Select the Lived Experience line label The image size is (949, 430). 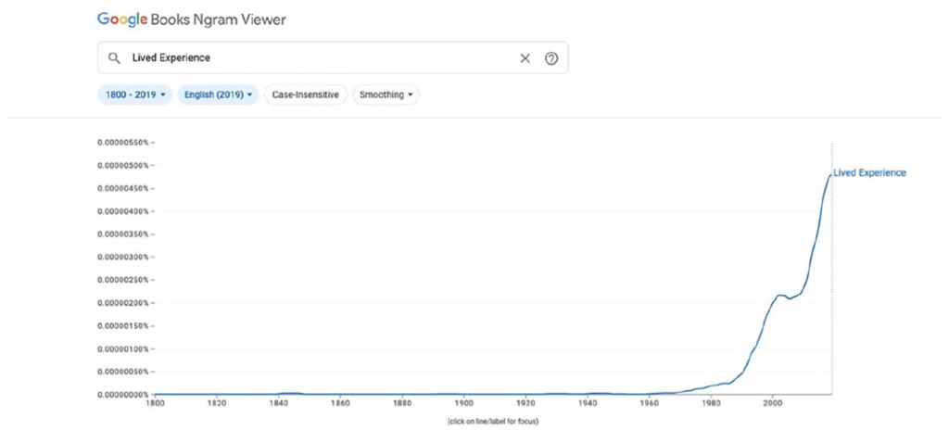click(869, 172)
